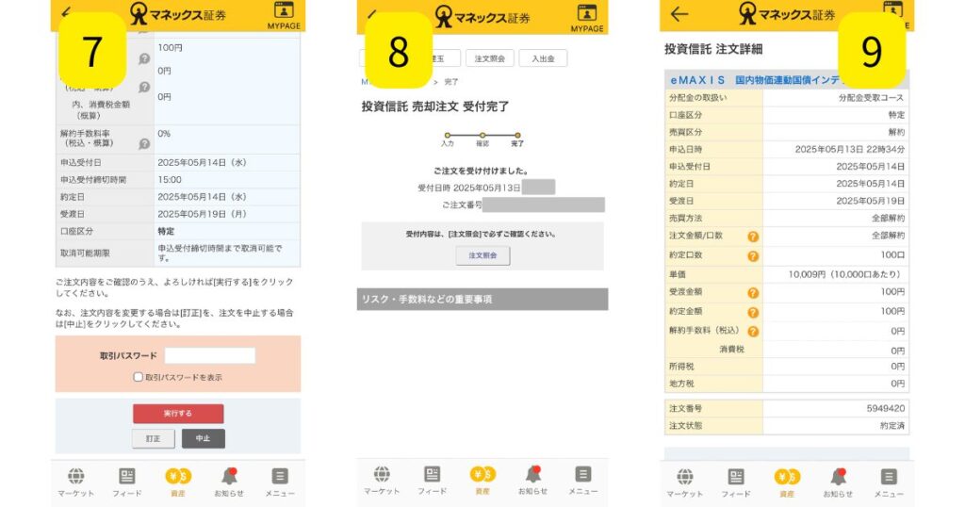Select 約定済 order status text

coord(892,426)
